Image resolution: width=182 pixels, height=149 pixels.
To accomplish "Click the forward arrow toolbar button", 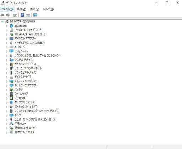I will tap(8, 15).
